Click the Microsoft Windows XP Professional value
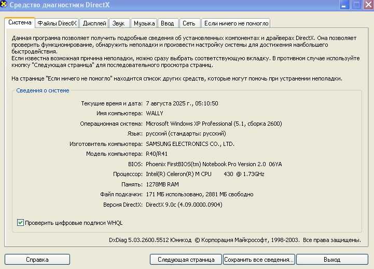The width and height of the screenshot is (374, 269). [x=214, y=124]
